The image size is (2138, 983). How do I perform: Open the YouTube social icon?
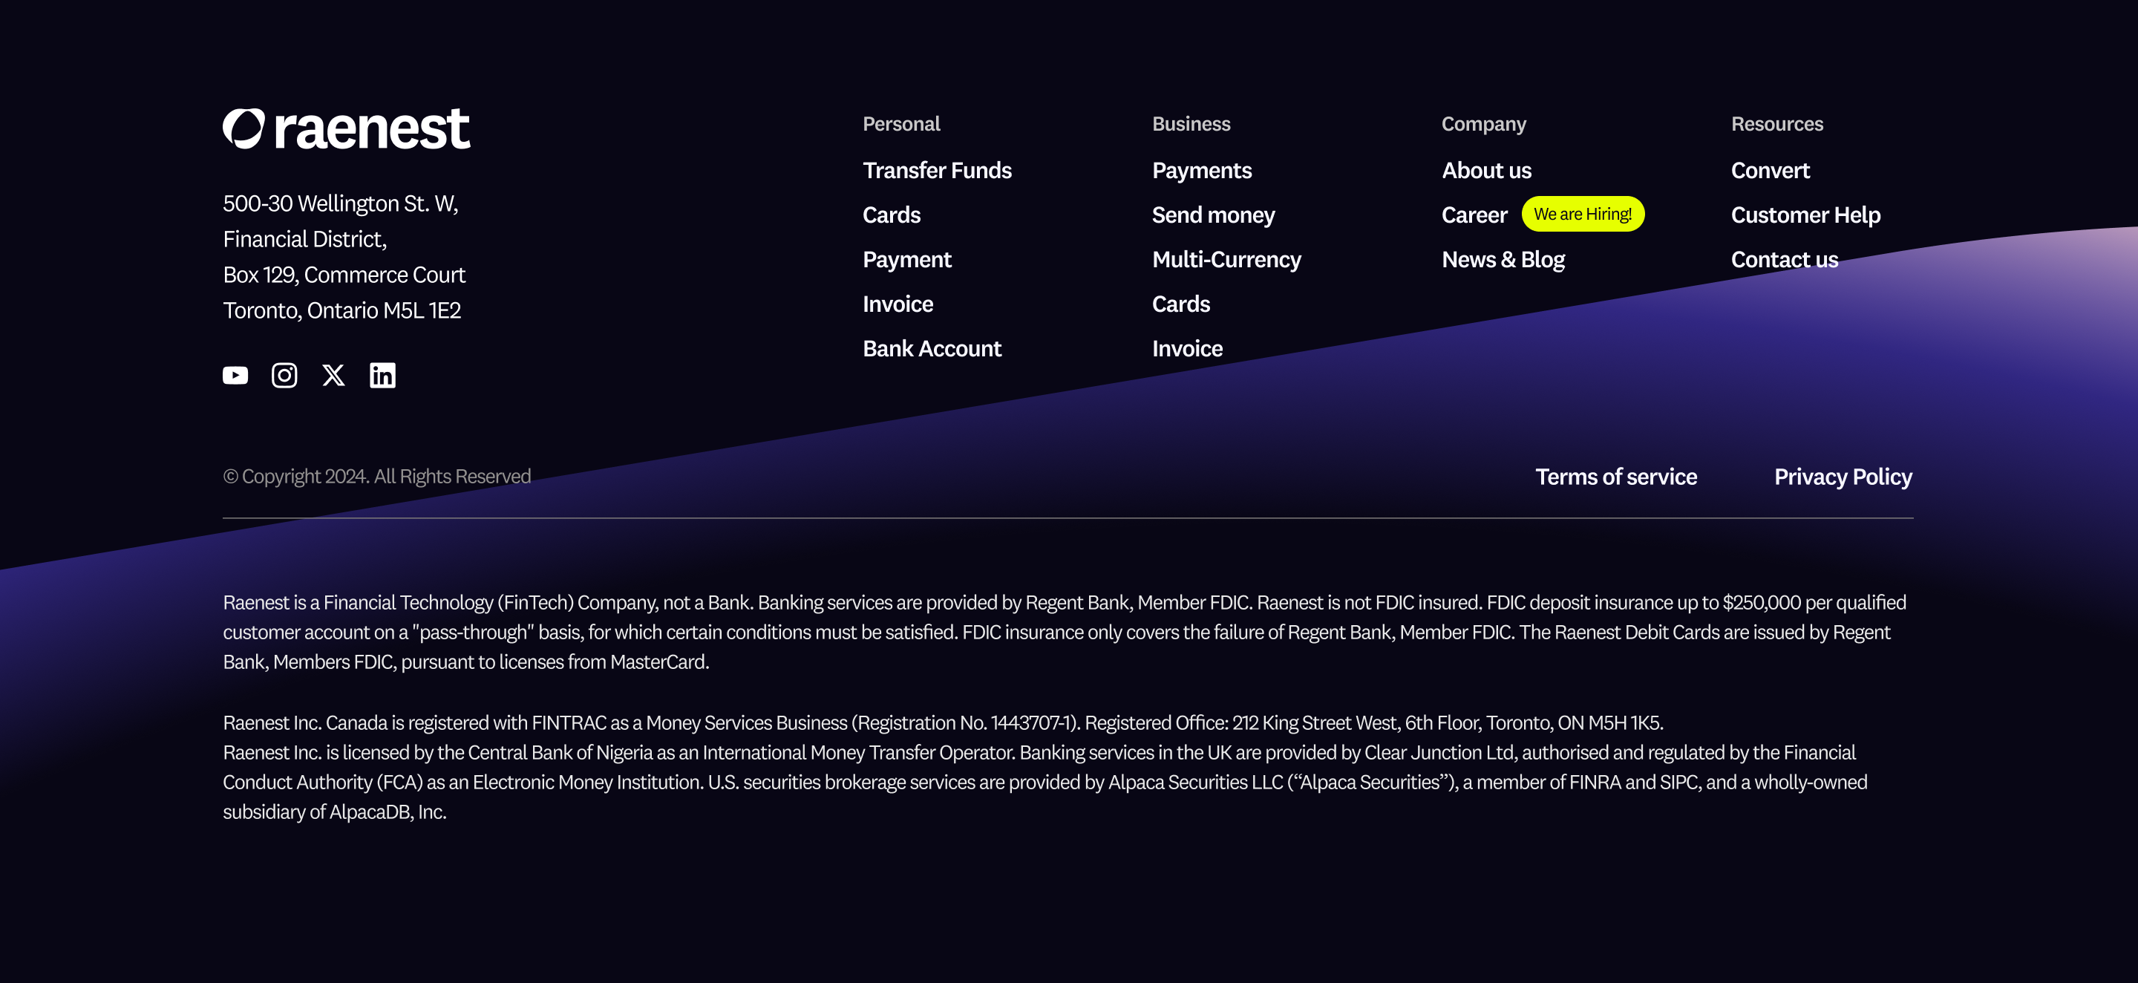coord(235,375)
